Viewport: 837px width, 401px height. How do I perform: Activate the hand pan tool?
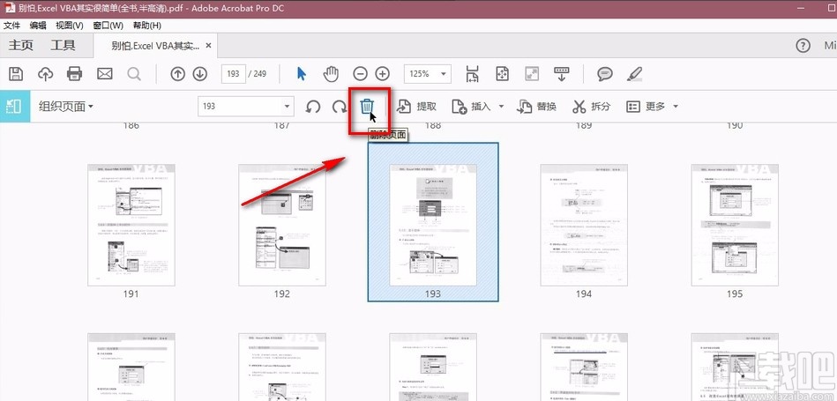tap(332, 73)
